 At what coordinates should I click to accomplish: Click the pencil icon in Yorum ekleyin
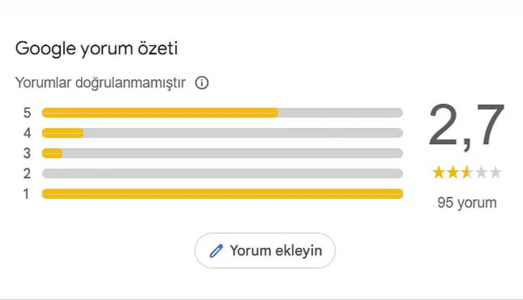tap(216, 251)
